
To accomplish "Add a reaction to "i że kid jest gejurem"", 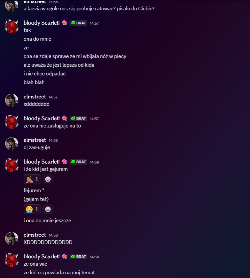I will click(x=48, y=179).
